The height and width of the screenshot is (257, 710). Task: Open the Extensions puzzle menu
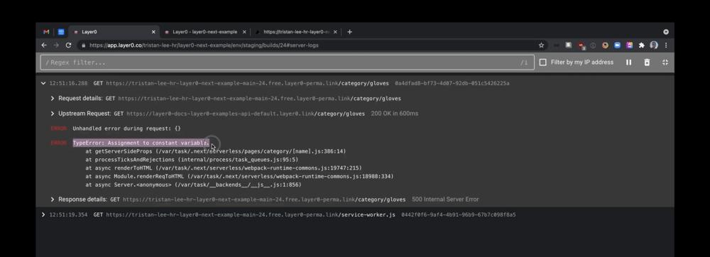642,45
